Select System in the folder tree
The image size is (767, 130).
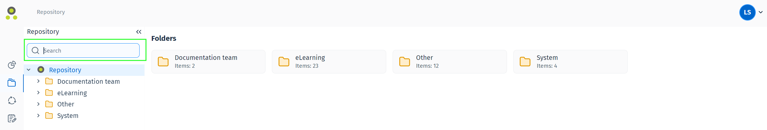point(68,115)
